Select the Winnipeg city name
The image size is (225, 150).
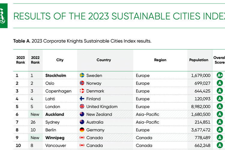click(55, 138)
